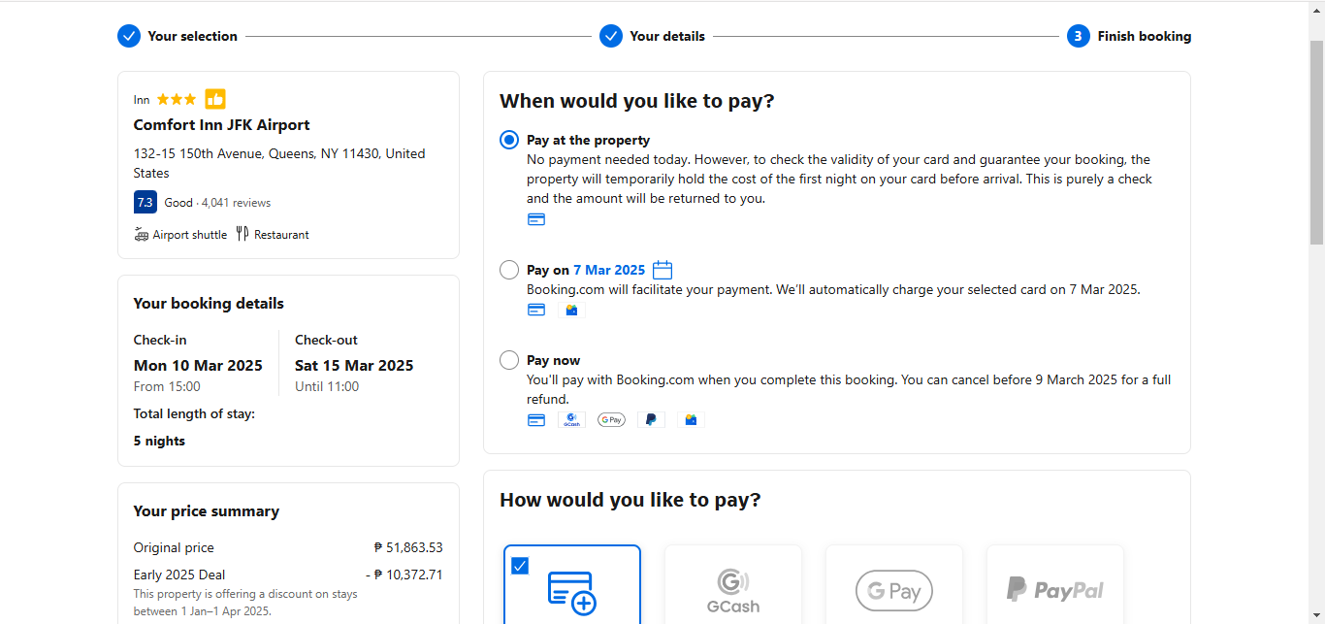Screen dimensions: 1325x624
Task: Click the Your selection step label
Action: point(192,36)
